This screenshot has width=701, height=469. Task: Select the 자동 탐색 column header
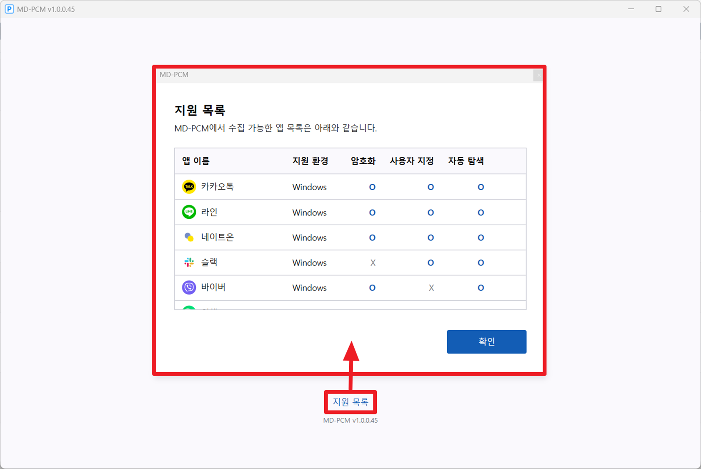pyautogui.click(x=466, y=161)
